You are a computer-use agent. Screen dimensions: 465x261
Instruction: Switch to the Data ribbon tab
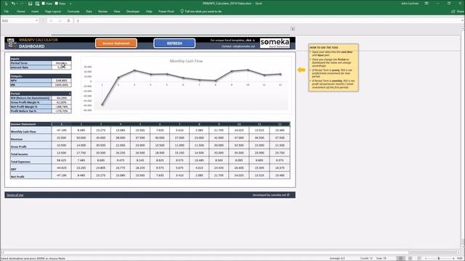point(89,12)
